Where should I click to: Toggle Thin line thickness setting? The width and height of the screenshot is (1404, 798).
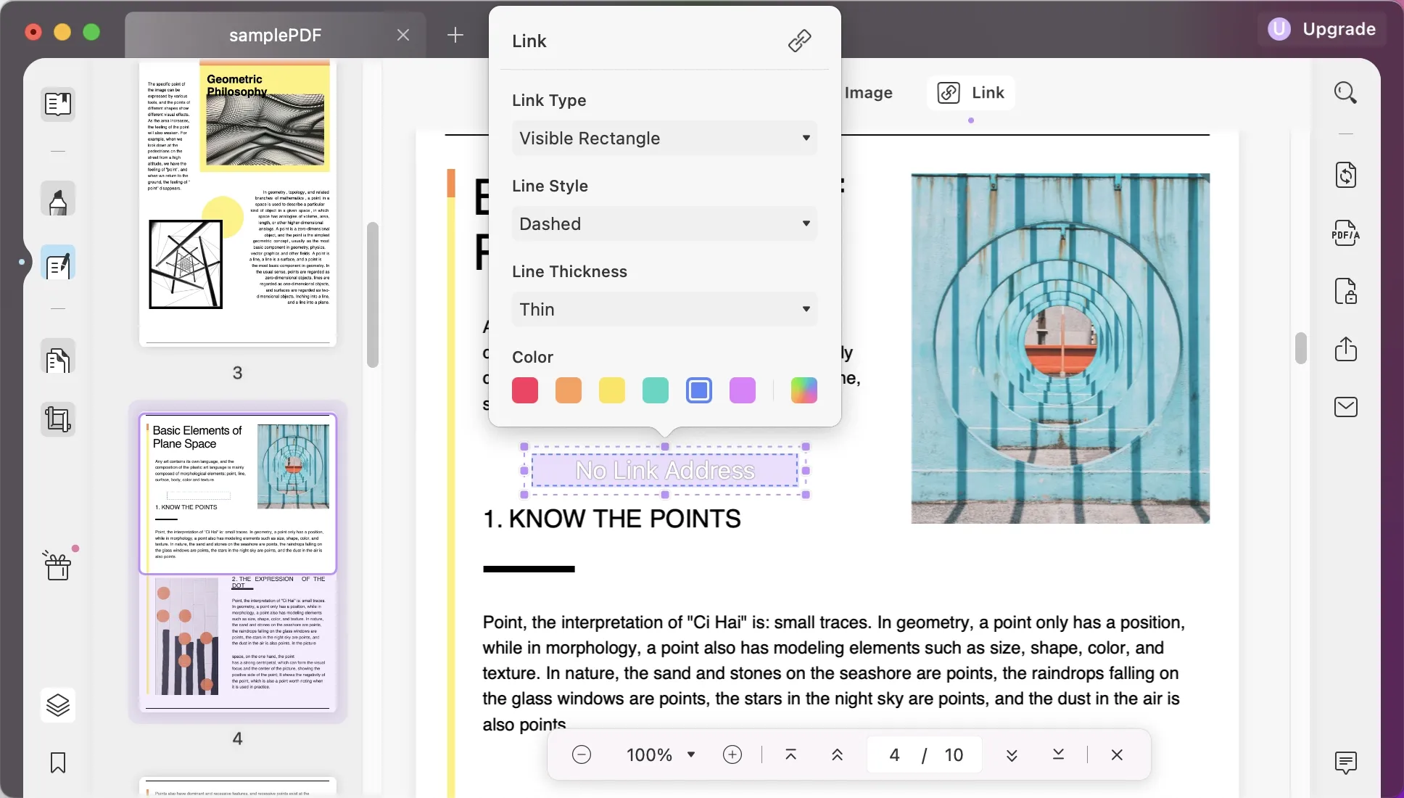click(x=664, y=309)
